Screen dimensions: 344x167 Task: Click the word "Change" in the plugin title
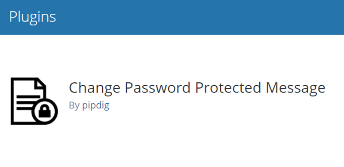tap(95, 88)
